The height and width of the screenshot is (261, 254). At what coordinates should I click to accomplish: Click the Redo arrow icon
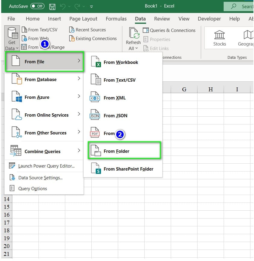click(x=77, y=7)
